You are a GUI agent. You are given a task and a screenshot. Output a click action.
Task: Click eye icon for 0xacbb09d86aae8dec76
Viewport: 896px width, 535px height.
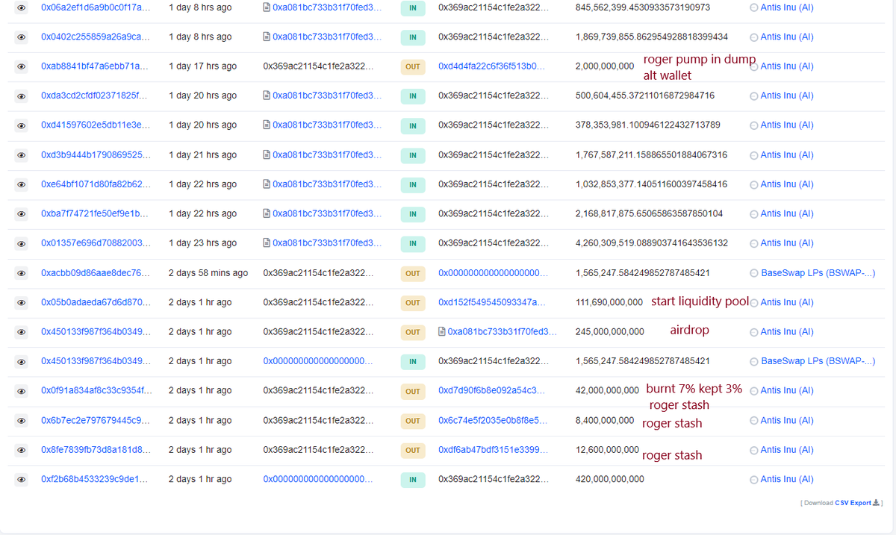click(22, 273)
